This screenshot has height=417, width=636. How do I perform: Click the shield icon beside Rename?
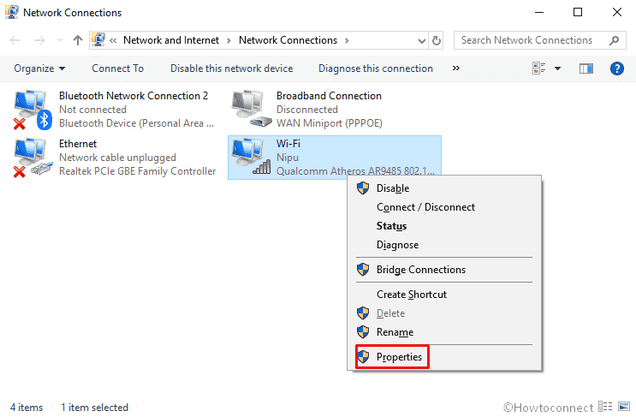pyautogui.click(x=363, y=332)
